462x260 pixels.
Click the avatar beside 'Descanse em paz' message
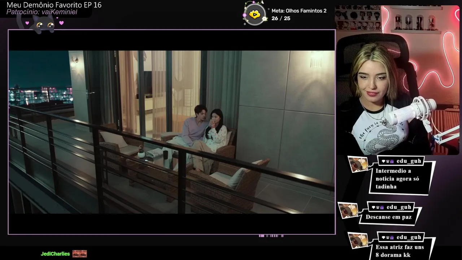pyautogui.click(x=348, y=211)
